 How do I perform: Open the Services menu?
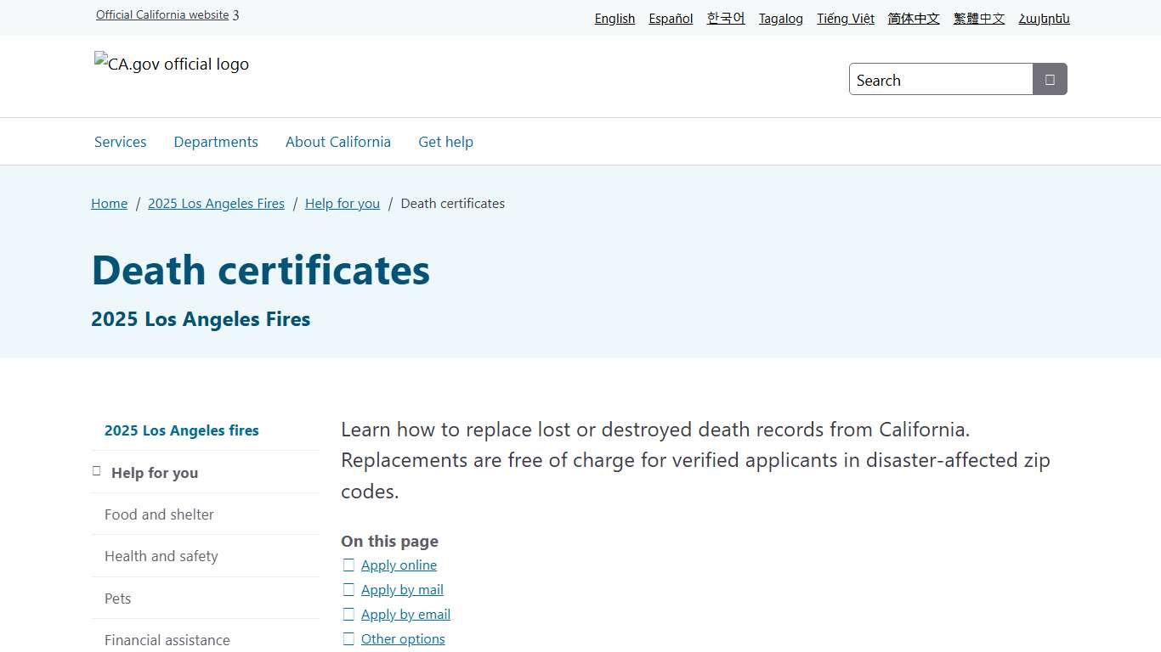[120, 142]
